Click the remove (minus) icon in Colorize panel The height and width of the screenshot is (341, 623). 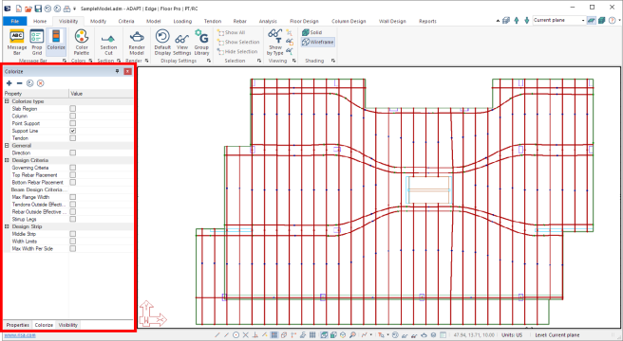tap(19, 82)
